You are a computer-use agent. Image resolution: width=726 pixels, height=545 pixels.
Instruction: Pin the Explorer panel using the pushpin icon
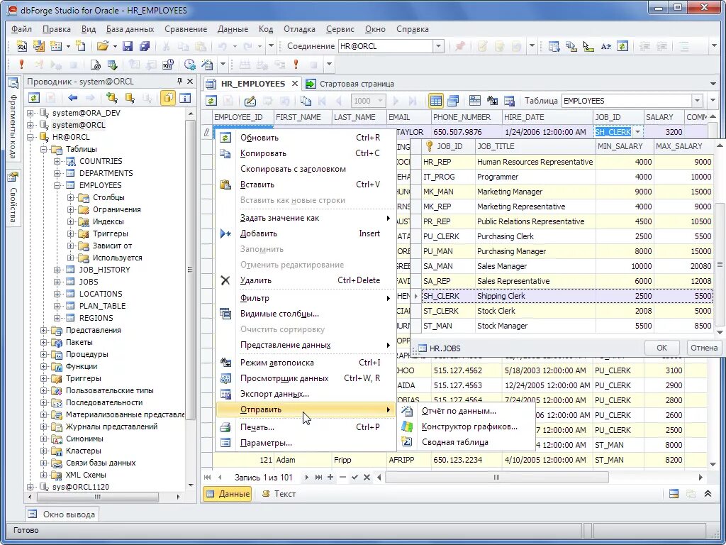point(179,81)
